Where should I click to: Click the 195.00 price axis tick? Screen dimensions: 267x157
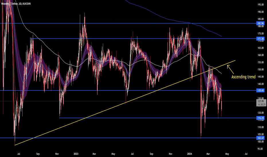click(x=261, y=5)
